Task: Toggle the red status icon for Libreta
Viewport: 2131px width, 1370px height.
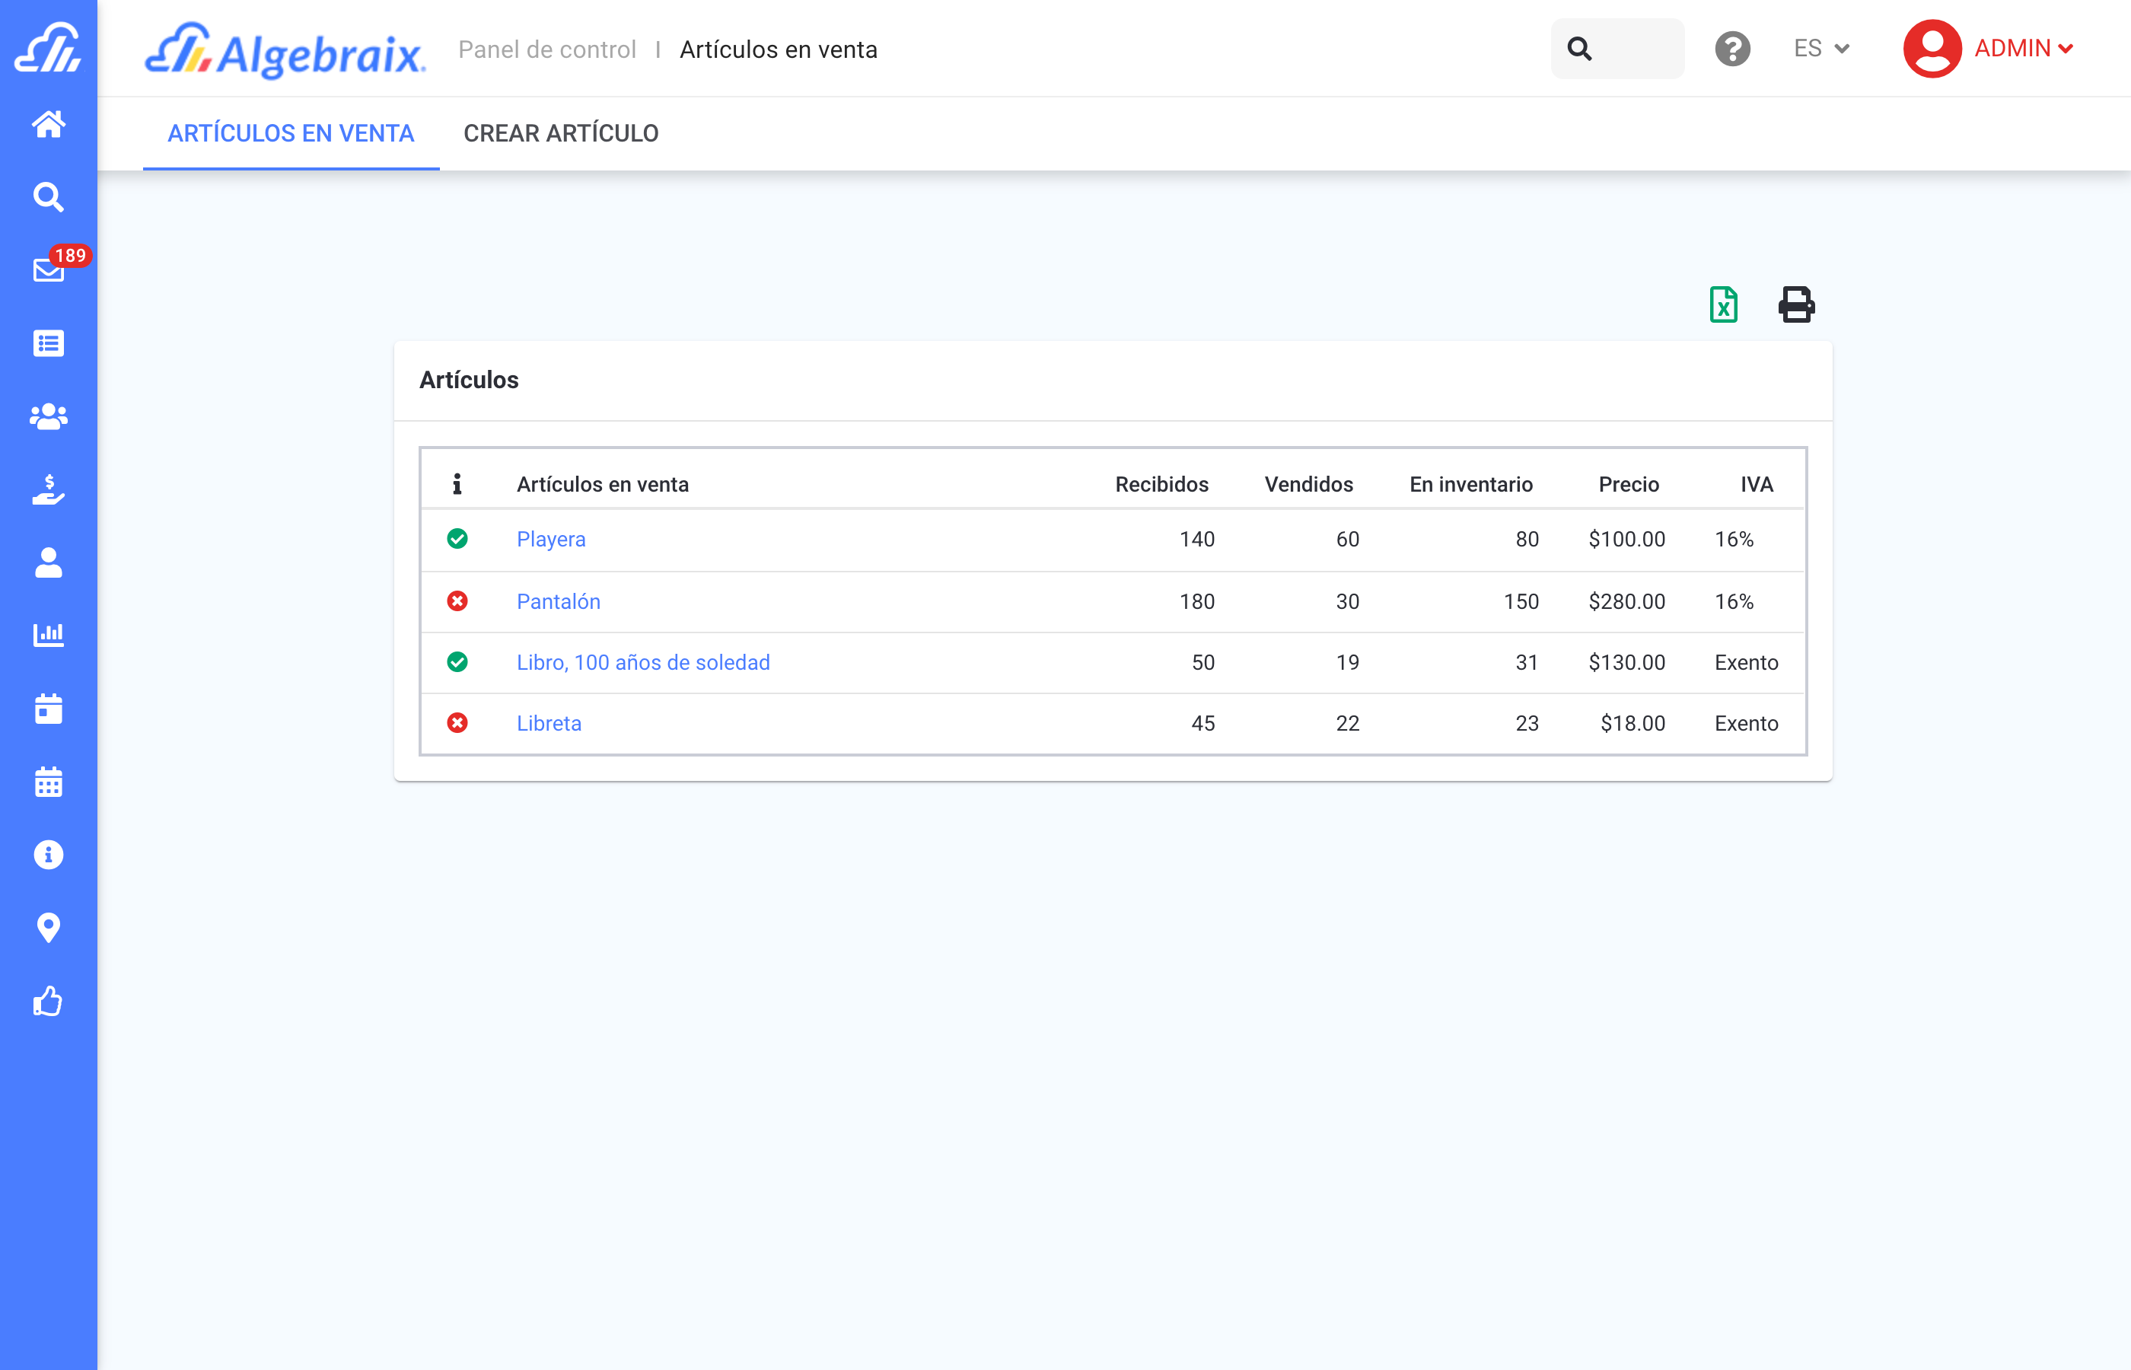Action: coord(457,723)
